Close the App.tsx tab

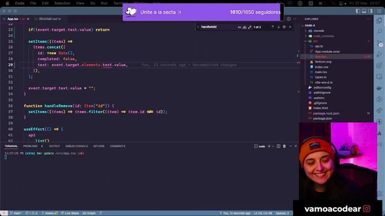(28, 19)
